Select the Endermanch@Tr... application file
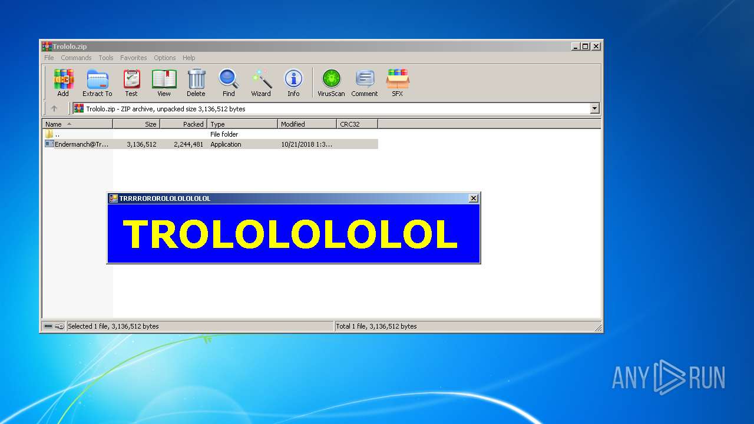The height and width of the screenshot is (424, 754). tap(210, 144)
